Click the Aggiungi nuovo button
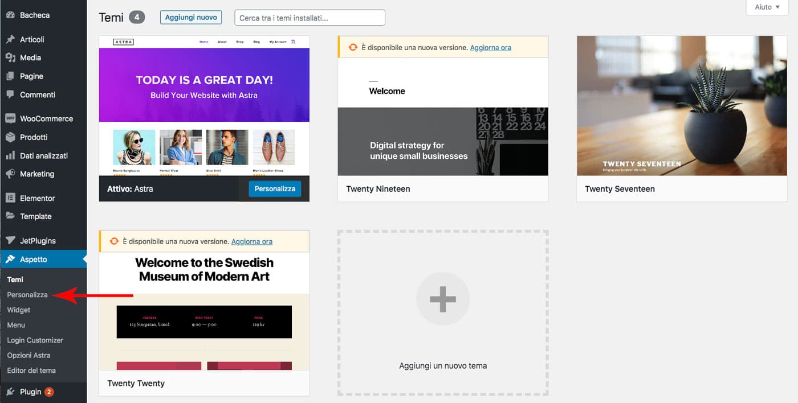Image resolution: width=798 pixels, height=403 pixels. click(191, 18)
